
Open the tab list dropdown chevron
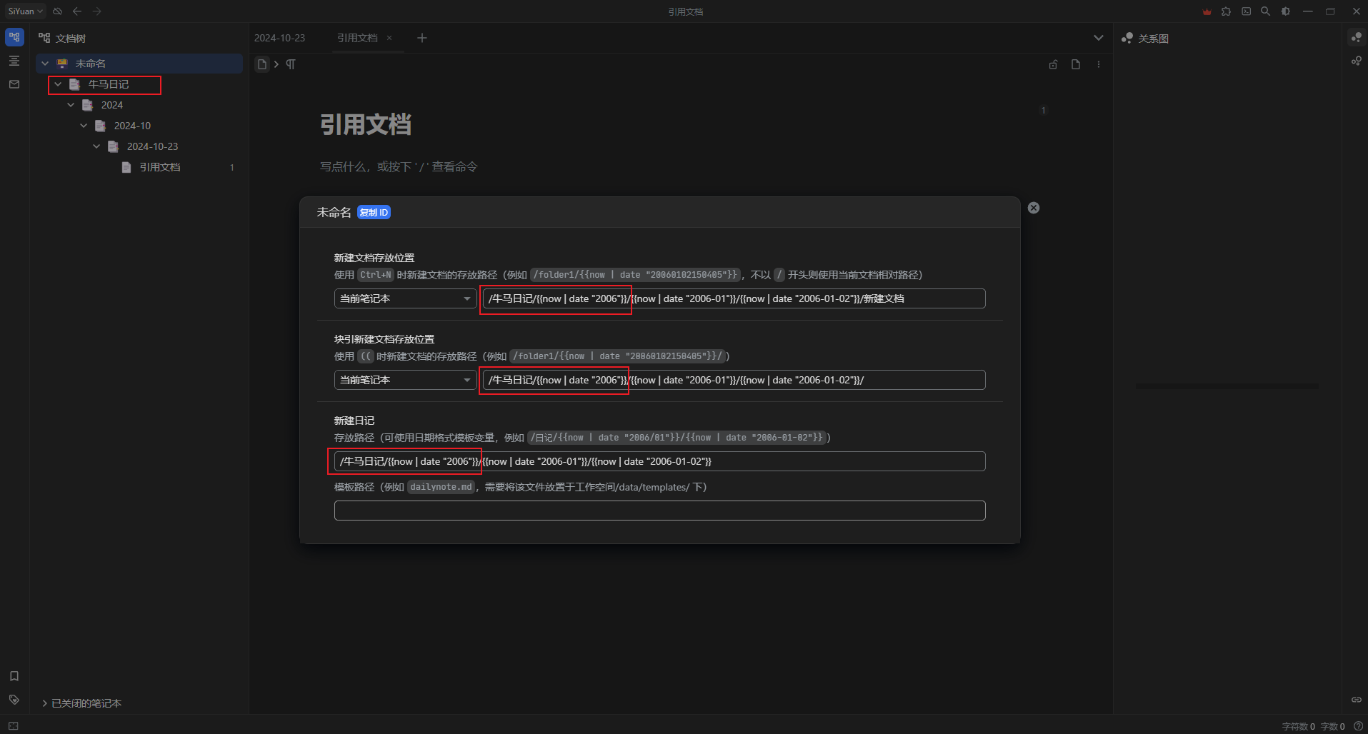point(1099,38)
